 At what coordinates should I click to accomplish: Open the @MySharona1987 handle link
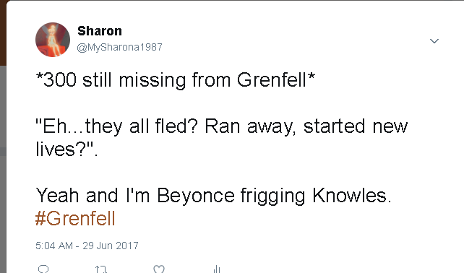coord(119,47)
